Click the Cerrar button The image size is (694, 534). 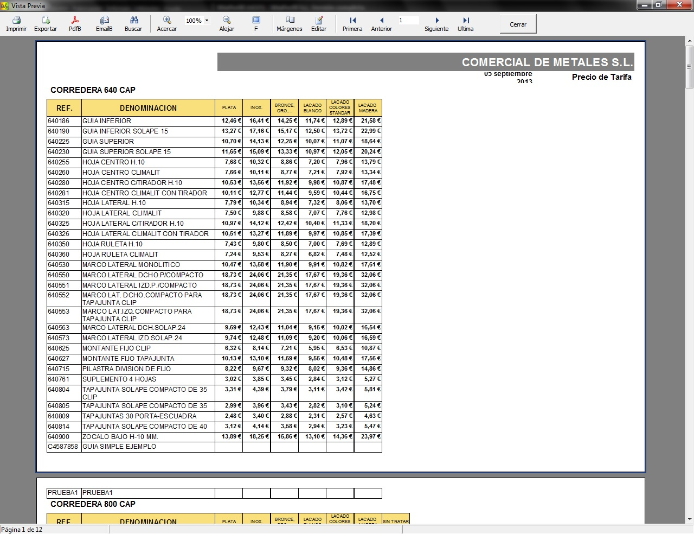[518, 24]
